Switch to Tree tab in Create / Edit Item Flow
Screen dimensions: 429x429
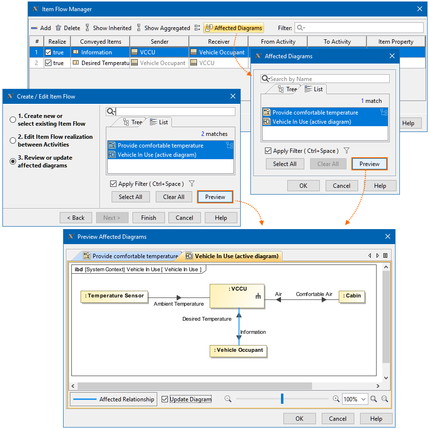[x=132, y=122]
